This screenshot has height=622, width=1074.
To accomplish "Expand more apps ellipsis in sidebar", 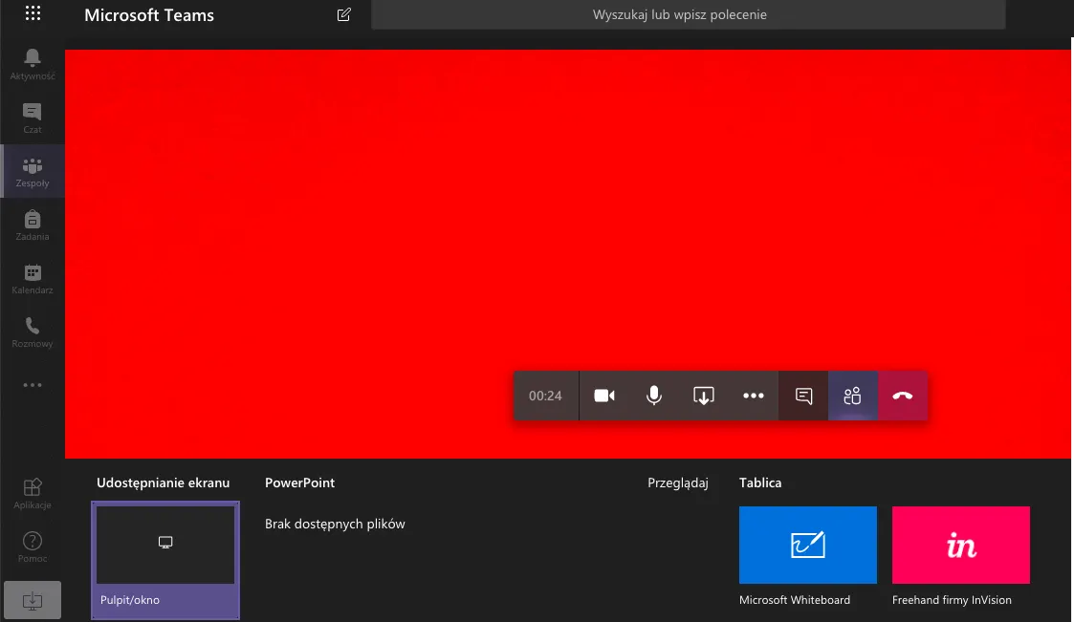I will tap(33, 385).
